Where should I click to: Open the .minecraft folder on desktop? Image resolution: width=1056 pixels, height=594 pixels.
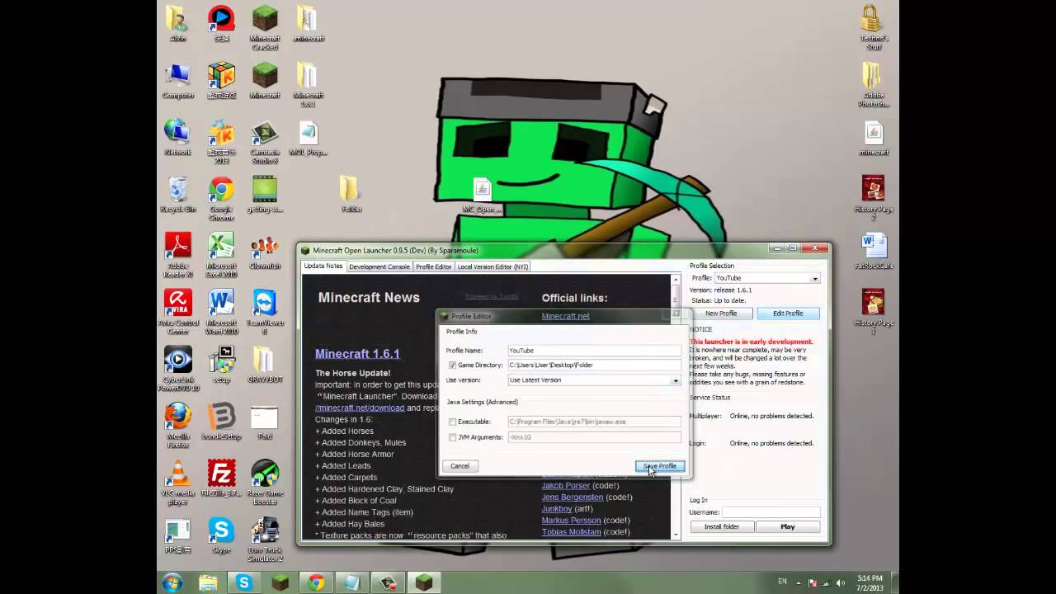(x=309, y=24)
